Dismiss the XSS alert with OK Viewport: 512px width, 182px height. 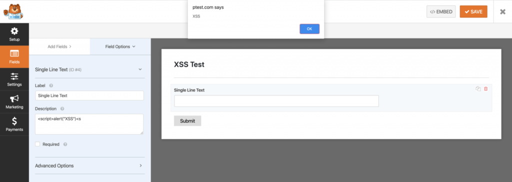click(x=309, y=29)
